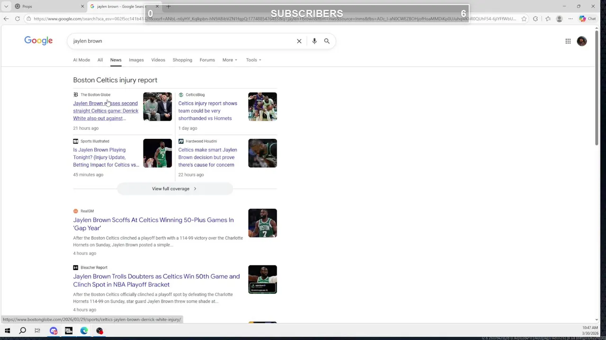Open the favorites list icon
This screenshot has height=340, width=606.
point(548,19)
